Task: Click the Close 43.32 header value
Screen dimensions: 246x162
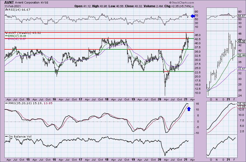Action: pyautogui.click(x=133, y=6)
